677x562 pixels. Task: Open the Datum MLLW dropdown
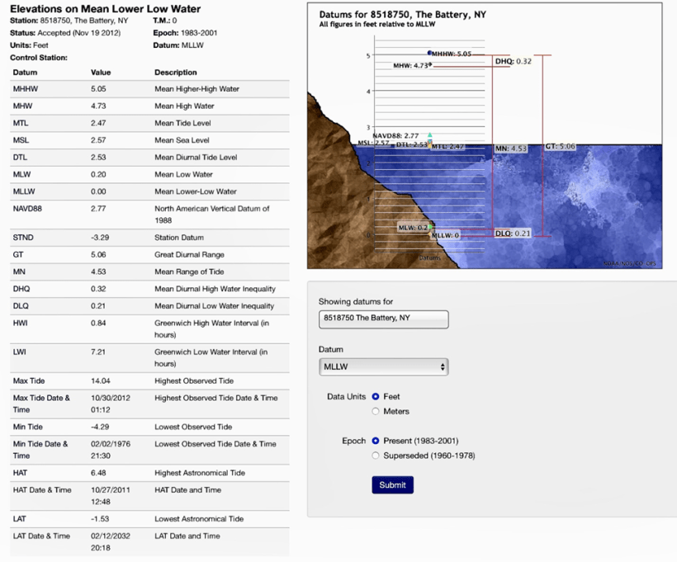click(x=383, y=367)
